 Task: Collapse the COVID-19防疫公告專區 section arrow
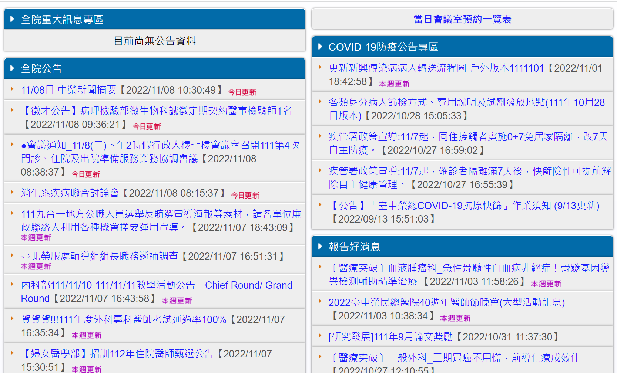click(320, 47)
